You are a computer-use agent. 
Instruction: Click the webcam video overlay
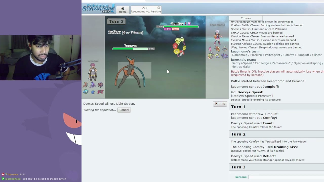(x=40, y=58)
